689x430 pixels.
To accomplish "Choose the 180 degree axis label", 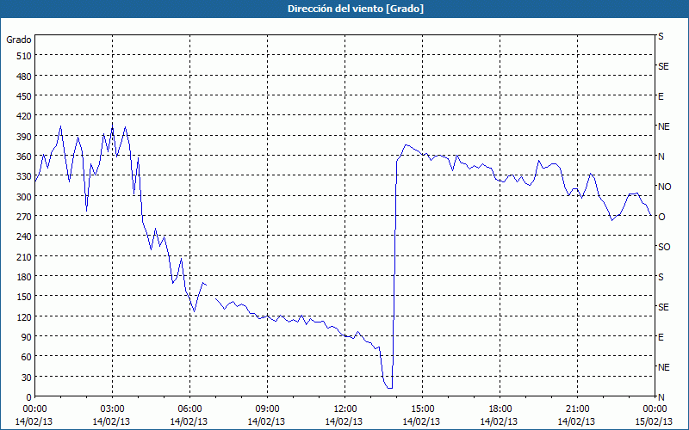I will 24,277.
